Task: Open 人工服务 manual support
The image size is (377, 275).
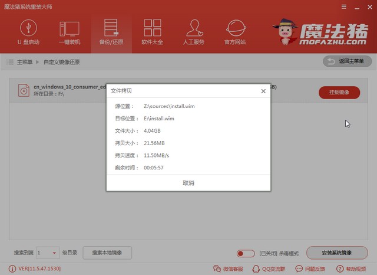Action: tap(194, 33)
